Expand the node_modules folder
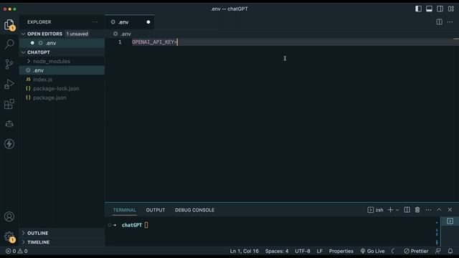This screenshot has height=258, width=459. coord(62,61)
